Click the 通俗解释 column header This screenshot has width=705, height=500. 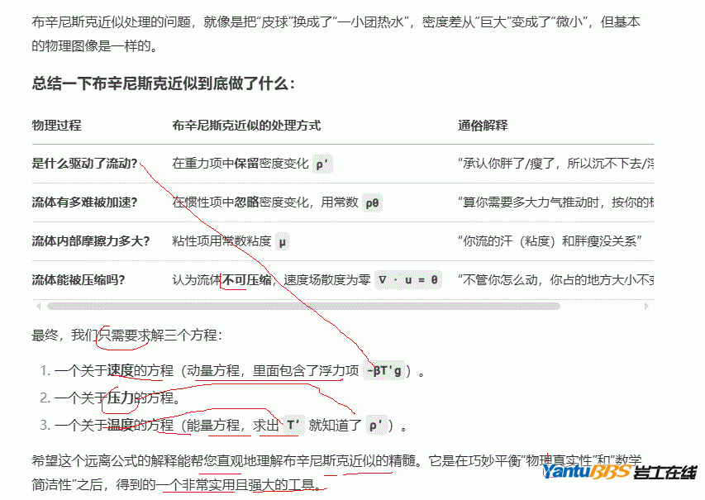[483, 126]
